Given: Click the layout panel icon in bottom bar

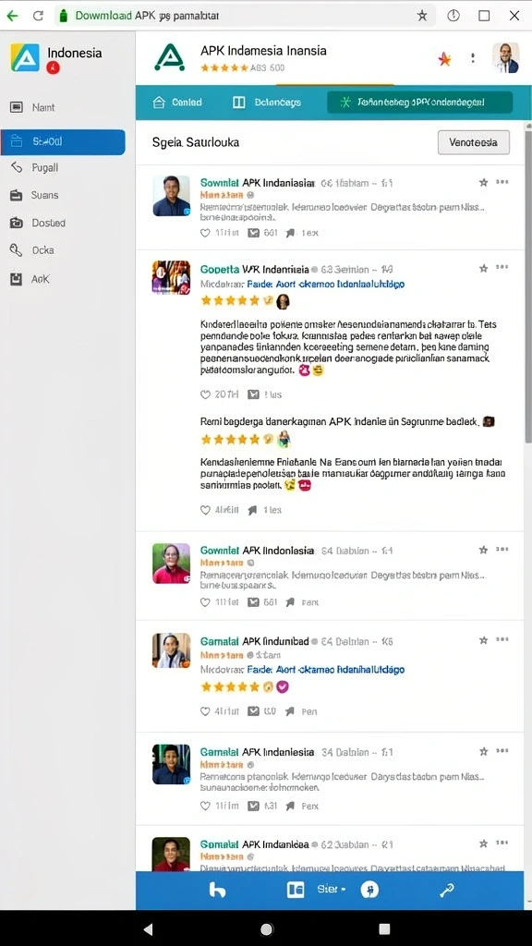Looking at the screenshot, I should [296, 890].
